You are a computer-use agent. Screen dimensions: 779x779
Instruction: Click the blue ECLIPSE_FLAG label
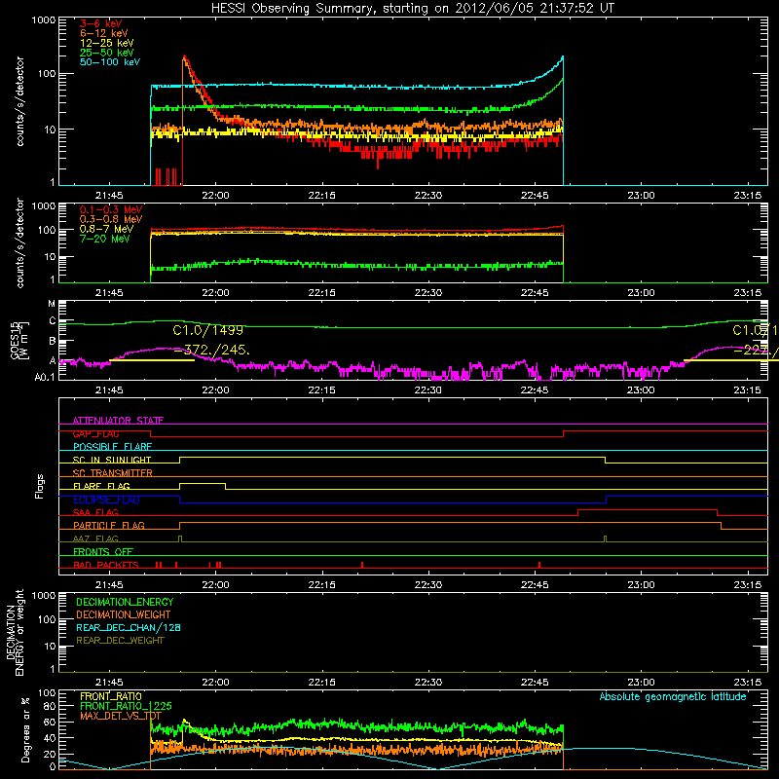click(x=106, y=500)
